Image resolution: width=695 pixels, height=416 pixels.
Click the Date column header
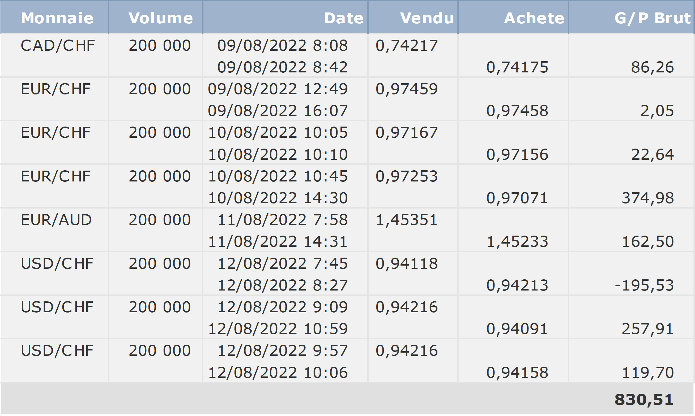[x=344, y=18]
